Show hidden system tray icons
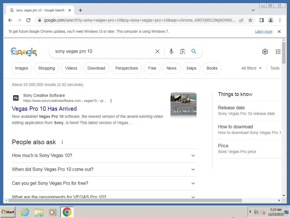 click(250, 211)
